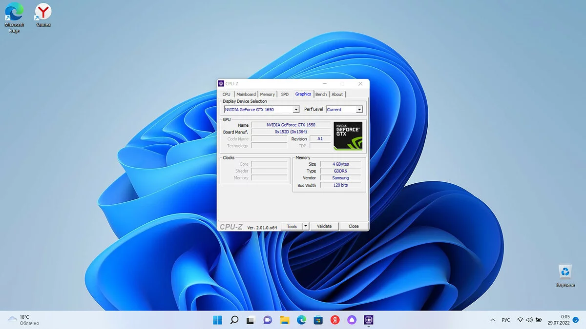The height and width of the screenshot is (329, 586).
Task: Switch to the Mainboard tab
Action: coord(246,94)
